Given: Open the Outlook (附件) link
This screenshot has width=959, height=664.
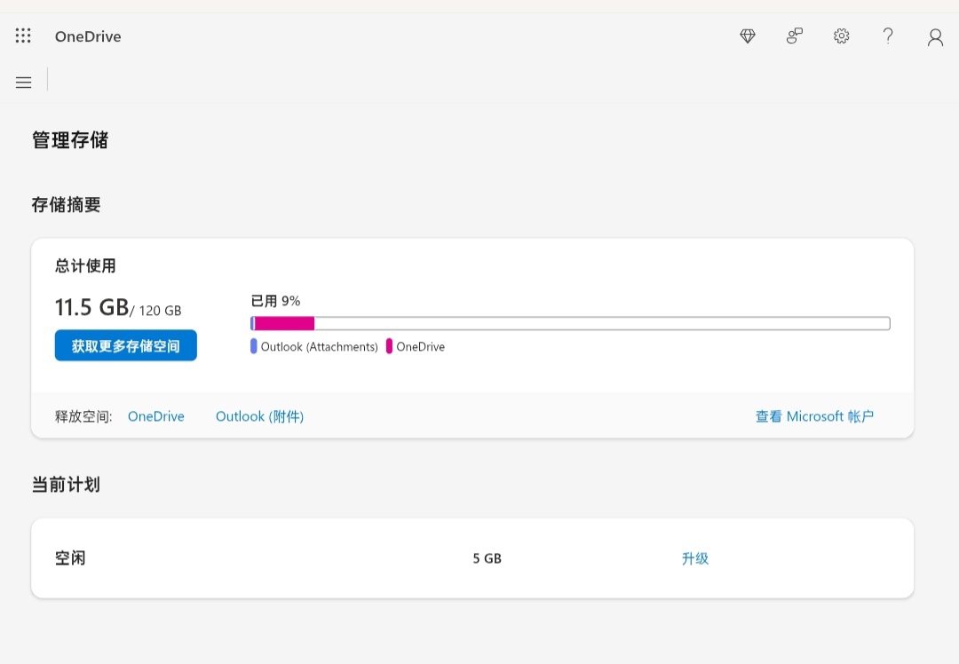Looking at the screenshot, I should pos(259,416).
